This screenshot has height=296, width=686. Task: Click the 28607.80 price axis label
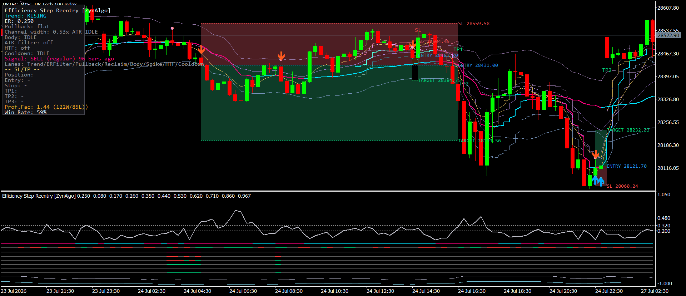(x=668, y=8)
